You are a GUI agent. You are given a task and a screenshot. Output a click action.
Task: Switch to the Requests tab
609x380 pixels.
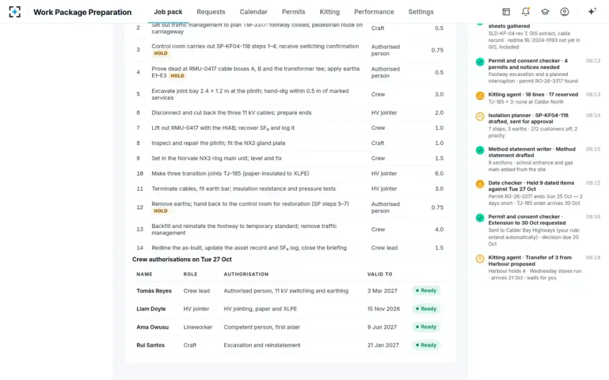[211, 12]
